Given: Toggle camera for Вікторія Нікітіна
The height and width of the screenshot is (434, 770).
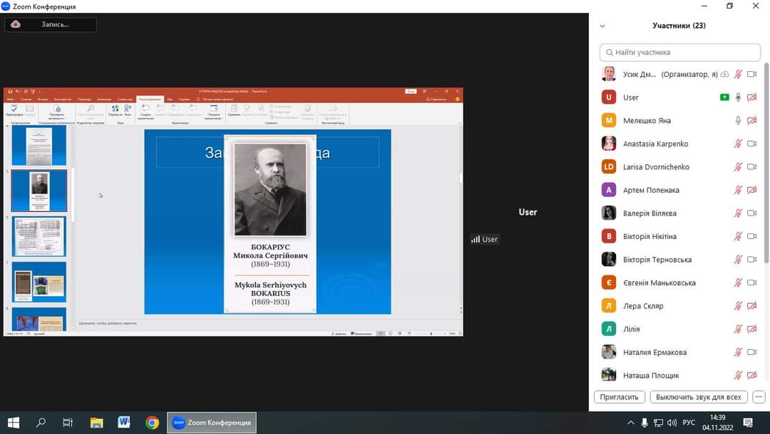Looking at the screenshot, I should [x=751, y=236].
